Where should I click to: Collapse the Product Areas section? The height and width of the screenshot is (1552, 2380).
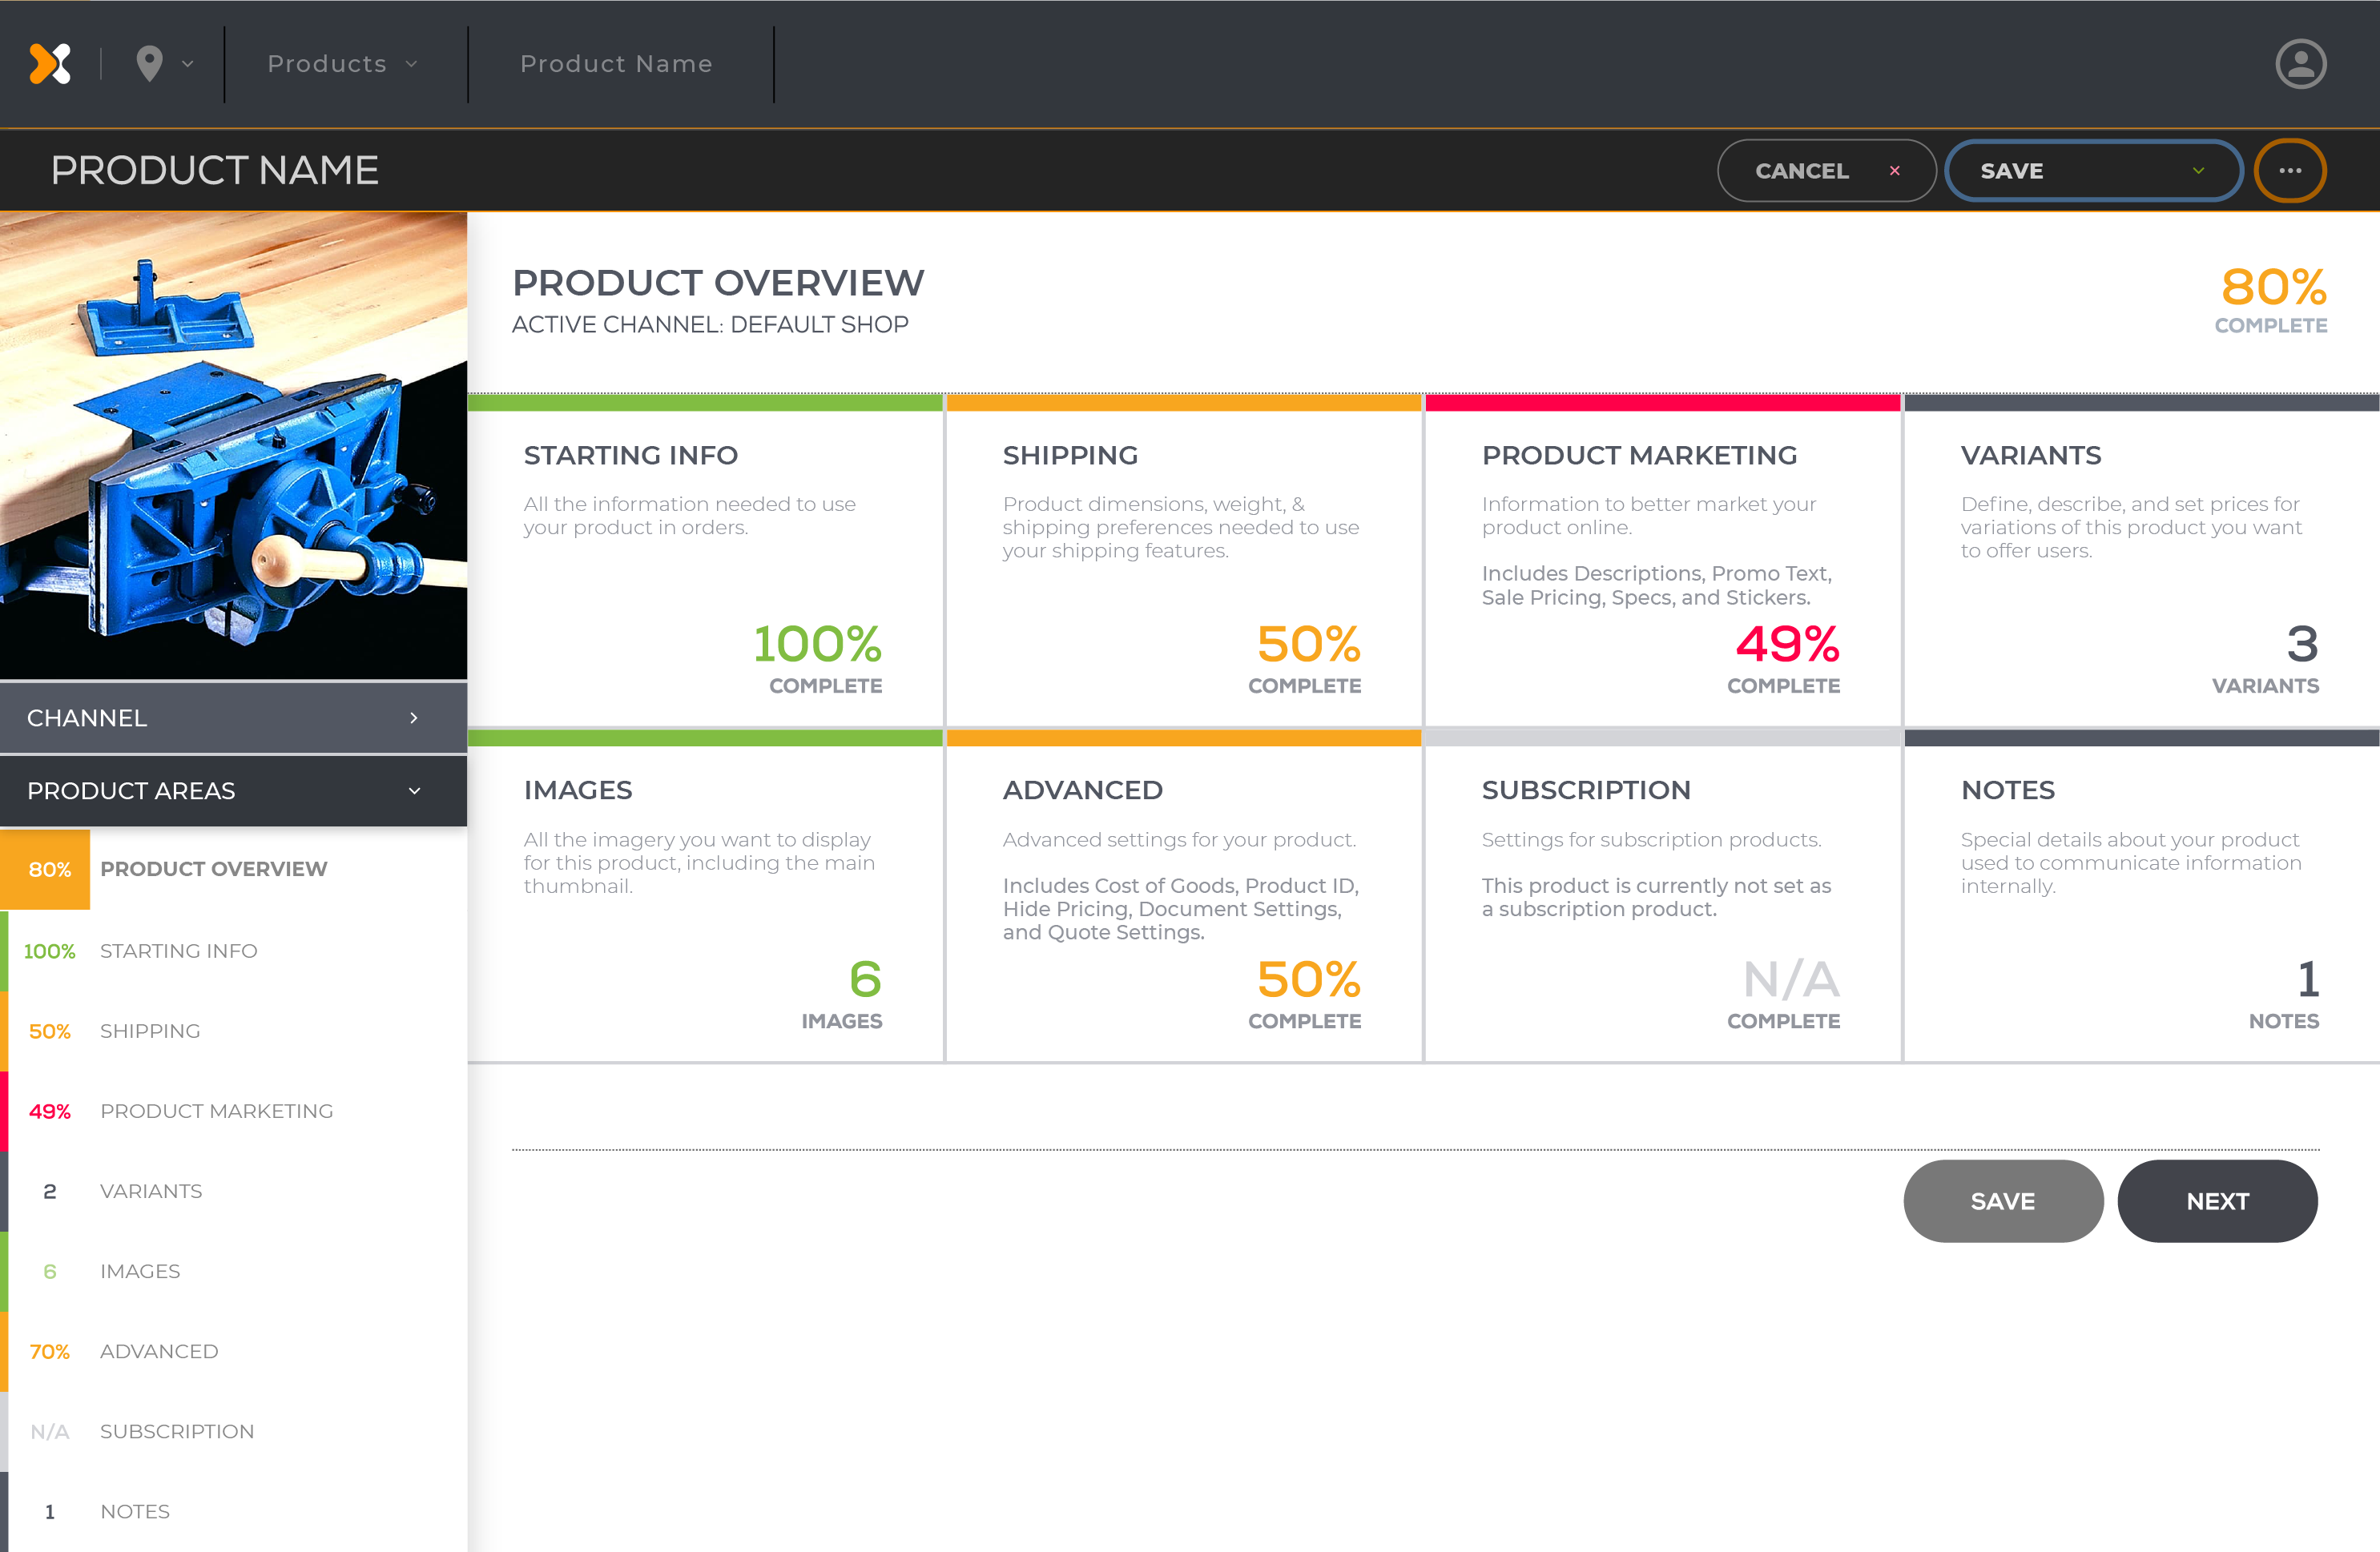414,791
